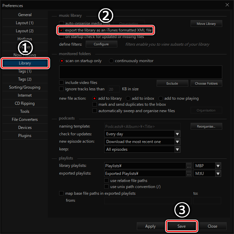
Task: Enable on startup check for updated files
Action: [61, 37]
